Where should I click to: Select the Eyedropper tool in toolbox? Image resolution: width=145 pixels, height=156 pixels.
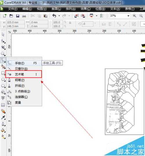click(x=3, y=117)
